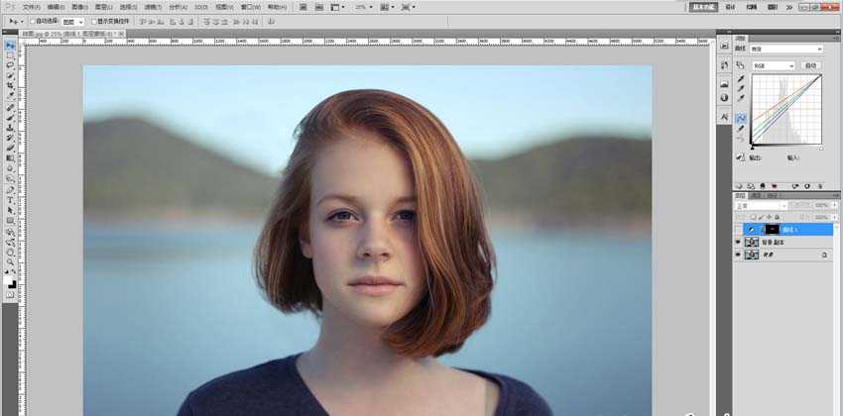Click the curve point editing icon
The width and height of the screenshot is (843, 416).
click(740, 118)
